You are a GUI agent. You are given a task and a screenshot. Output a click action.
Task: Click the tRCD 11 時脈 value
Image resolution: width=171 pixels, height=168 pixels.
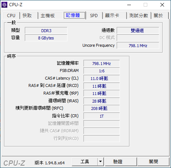coord(102,86)
